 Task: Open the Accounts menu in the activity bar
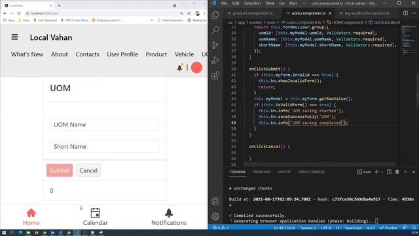coord(215,201)
